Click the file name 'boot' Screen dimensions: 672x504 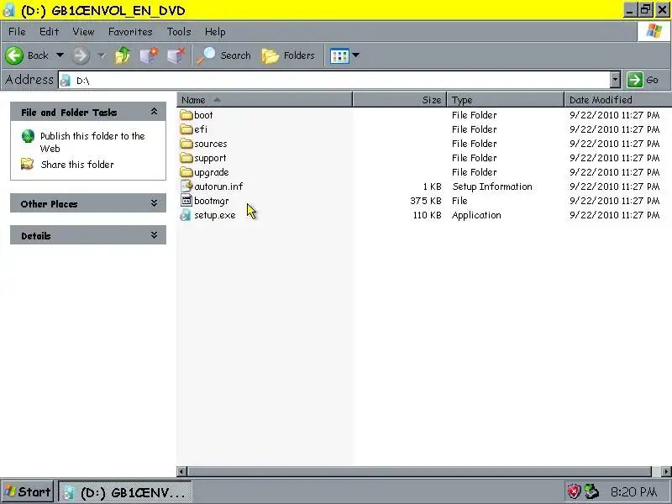click(203, 115)
